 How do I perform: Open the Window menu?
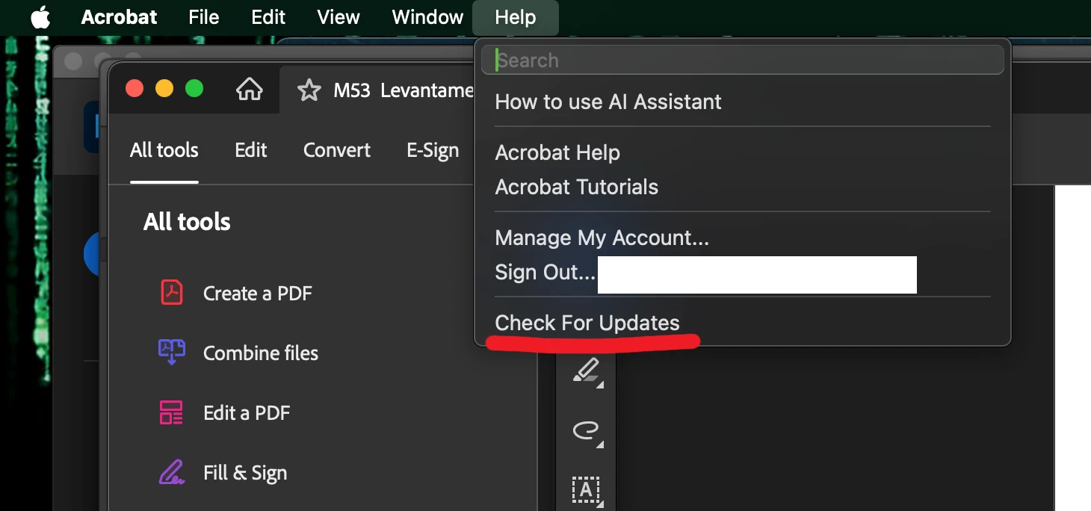427,17
